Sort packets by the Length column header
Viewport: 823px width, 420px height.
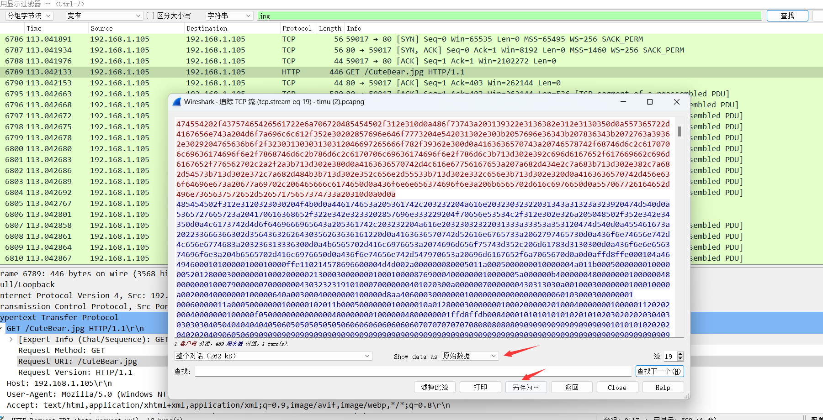[x=330, y=28]
